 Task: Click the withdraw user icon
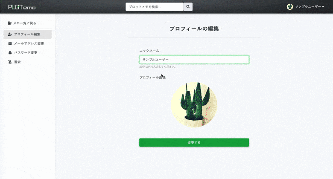point(10,62)
